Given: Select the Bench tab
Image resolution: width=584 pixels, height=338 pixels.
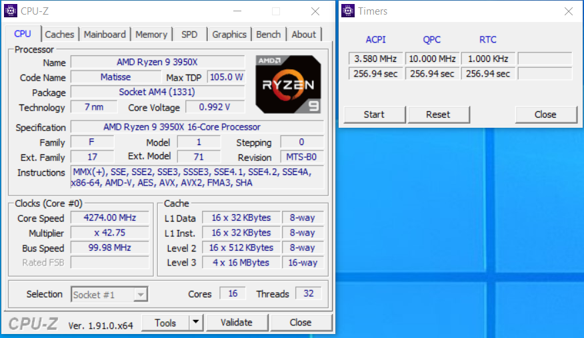Looking at the screenshot, I should [268, 35].
